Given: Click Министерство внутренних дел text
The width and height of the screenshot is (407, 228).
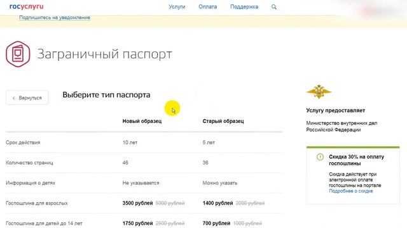Looking at the screenshot, I should (x=341, y=127).
